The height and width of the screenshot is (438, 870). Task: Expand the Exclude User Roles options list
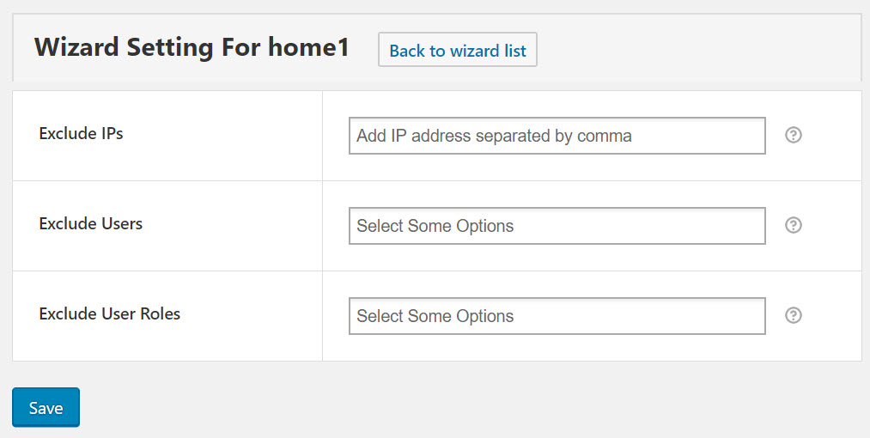pos(557,316)
